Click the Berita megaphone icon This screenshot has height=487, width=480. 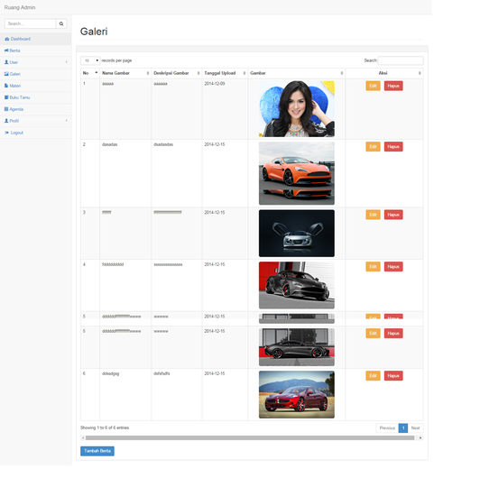[6, 51]
